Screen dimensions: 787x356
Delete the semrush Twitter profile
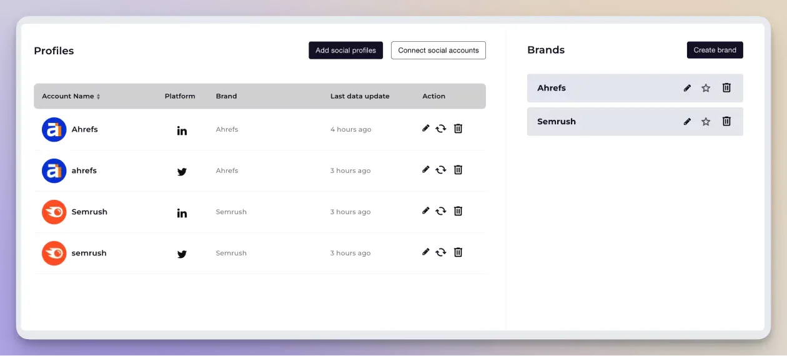(x=458, y=252)
